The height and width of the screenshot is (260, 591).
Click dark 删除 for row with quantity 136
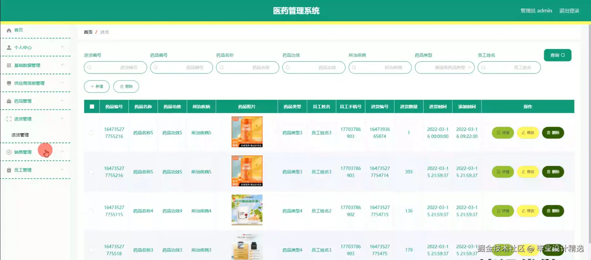[553, 211]
